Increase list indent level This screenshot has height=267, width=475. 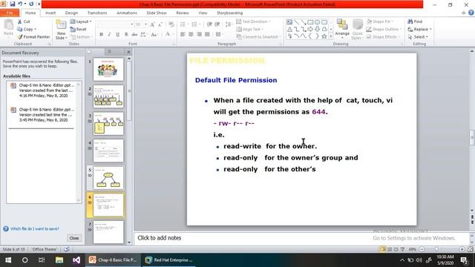[x=217, y=24]
